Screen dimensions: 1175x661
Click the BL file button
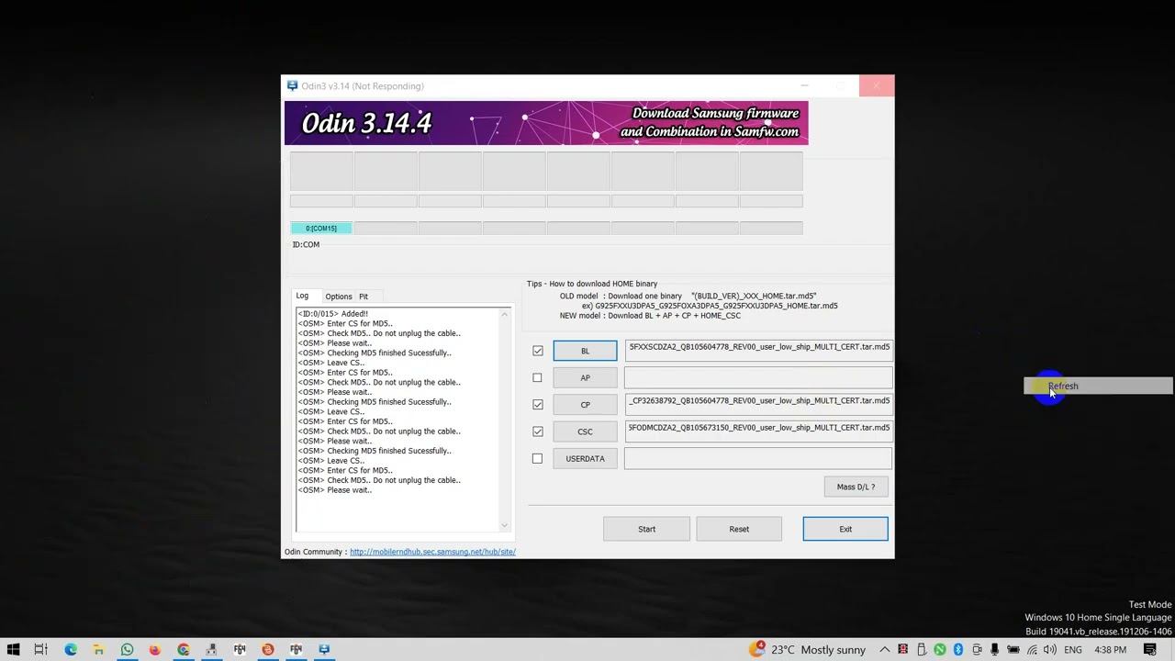coord(585,351)
